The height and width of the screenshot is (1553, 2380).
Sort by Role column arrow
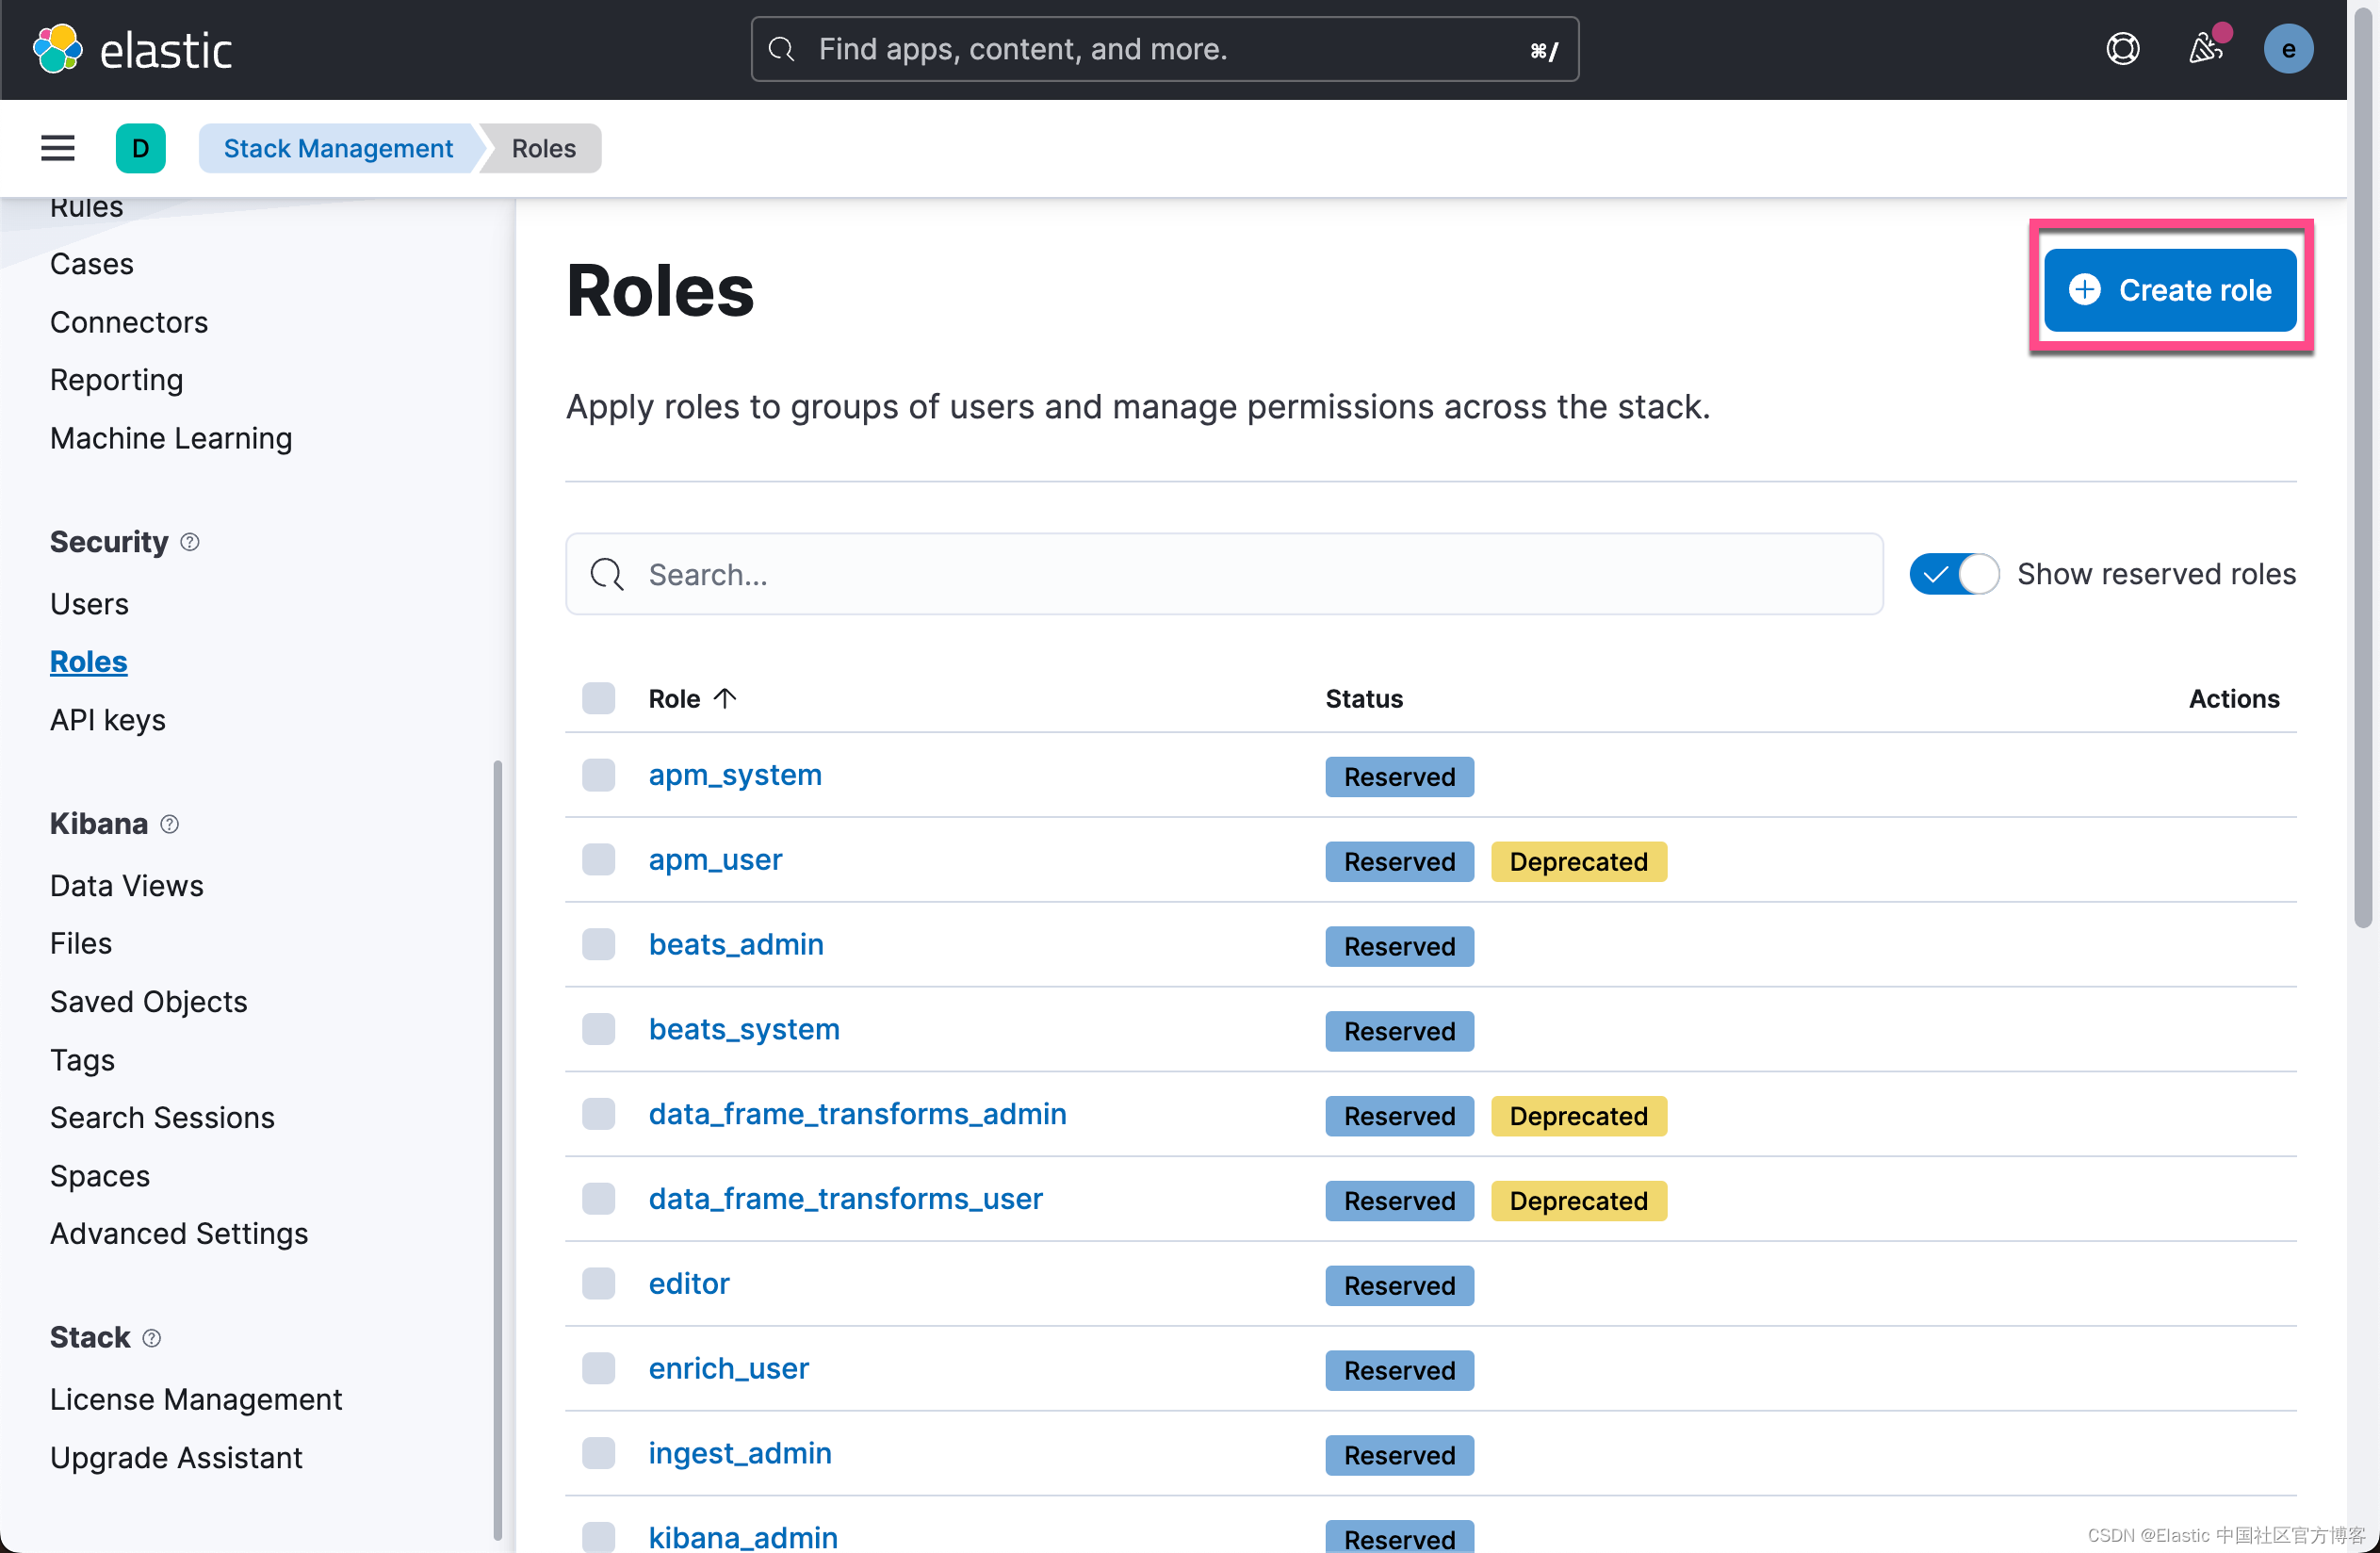coord(725,698)
